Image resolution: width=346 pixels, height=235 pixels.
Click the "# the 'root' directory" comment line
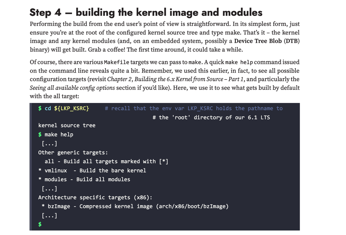click(211, 117)
